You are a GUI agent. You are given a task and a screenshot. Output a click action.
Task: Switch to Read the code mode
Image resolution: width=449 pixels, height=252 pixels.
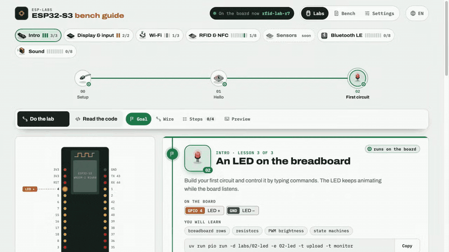coord(96,119)
